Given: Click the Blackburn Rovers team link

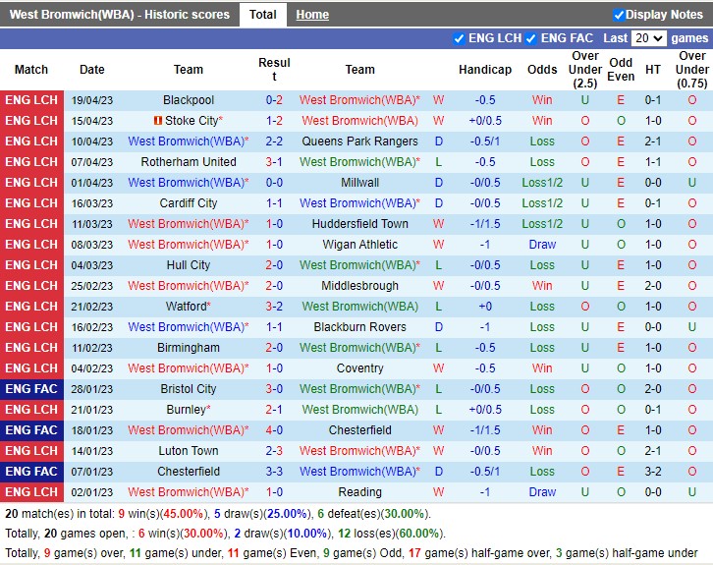Looking at the screenshot, I should [359, 327].
